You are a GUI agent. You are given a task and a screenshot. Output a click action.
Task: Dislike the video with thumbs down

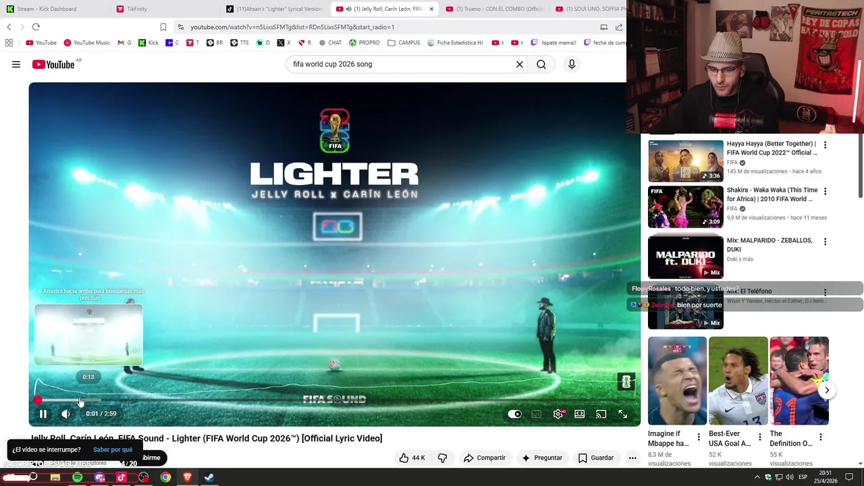[x=443, y=458]
